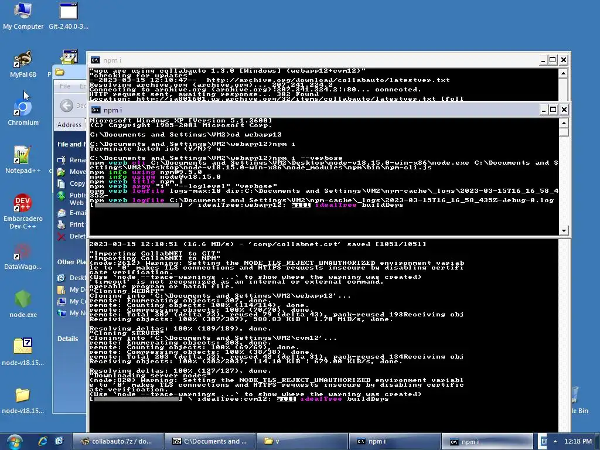Launch MyPal 68 from the desktop
Screen dimensions: 600x450
coord(23,64)
